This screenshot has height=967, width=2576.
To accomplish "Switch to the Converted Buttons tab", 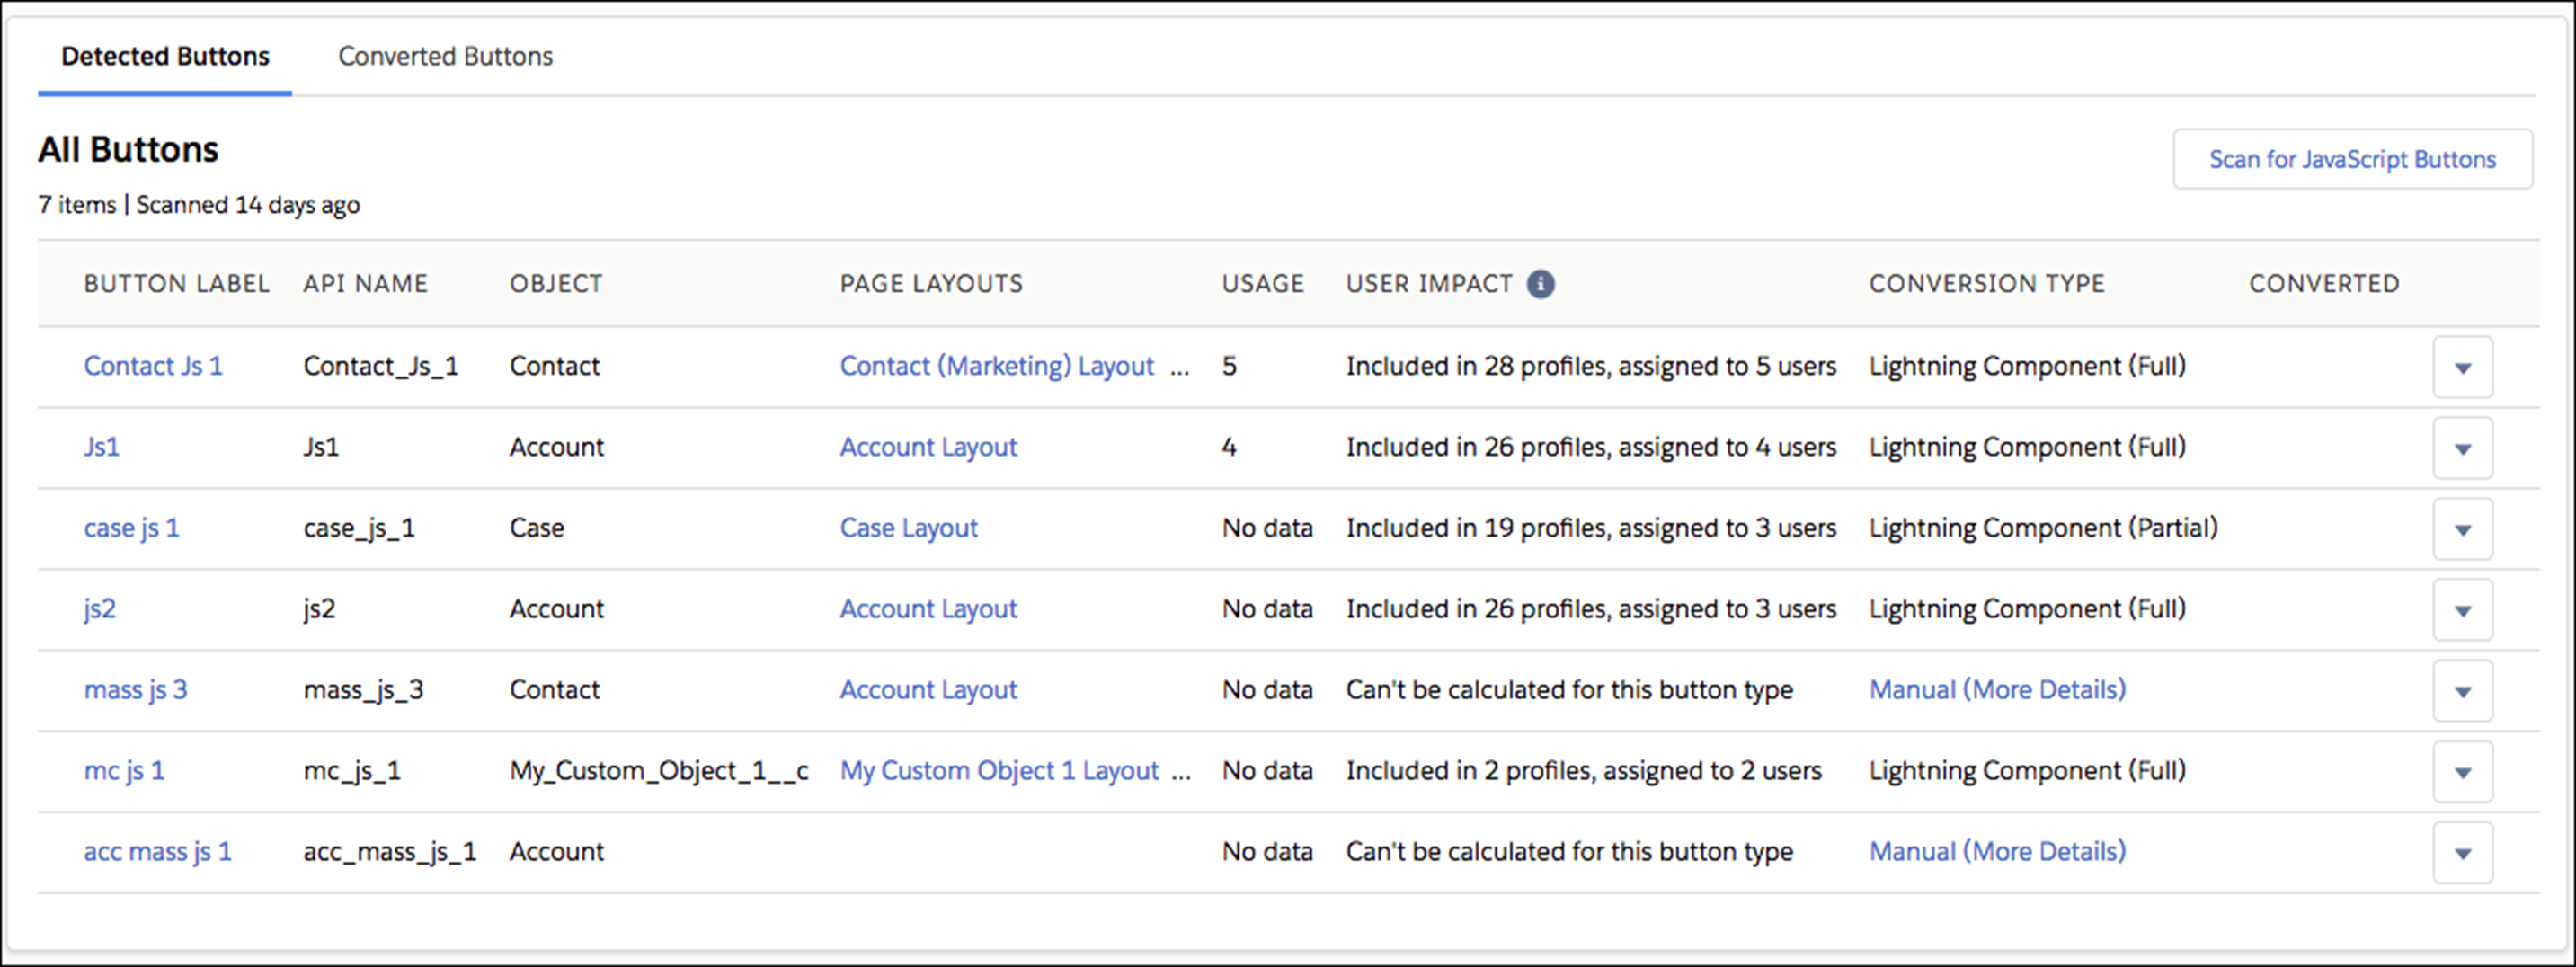I will [x=445, y=56].
